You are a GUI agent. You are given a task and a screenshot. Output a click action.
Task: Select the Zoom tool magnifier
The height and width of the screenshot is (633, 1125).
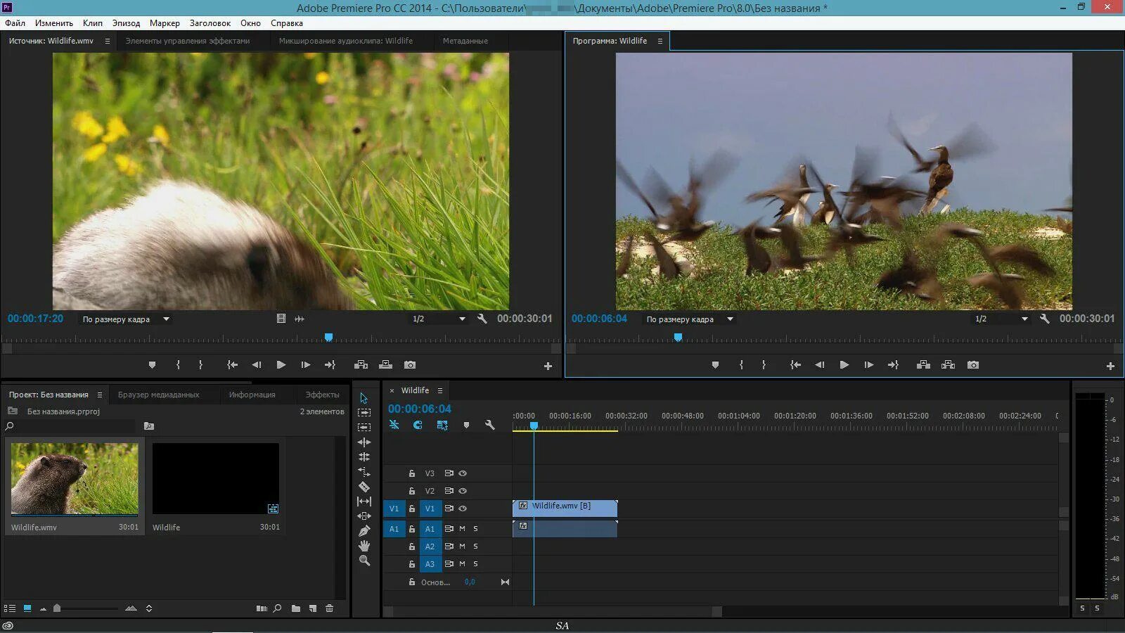(364, 561)
